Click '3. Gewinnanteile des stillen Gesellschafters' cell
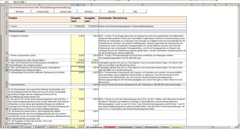Image resolution: width=240 pixels, height=129 pixels. coord(40,60)
